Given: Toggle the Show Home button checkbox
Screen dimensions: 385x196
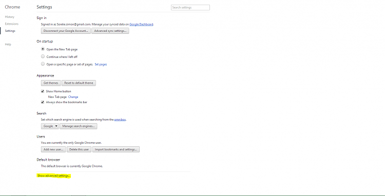Looking at the screenshot, I should (x=43, y=91).
